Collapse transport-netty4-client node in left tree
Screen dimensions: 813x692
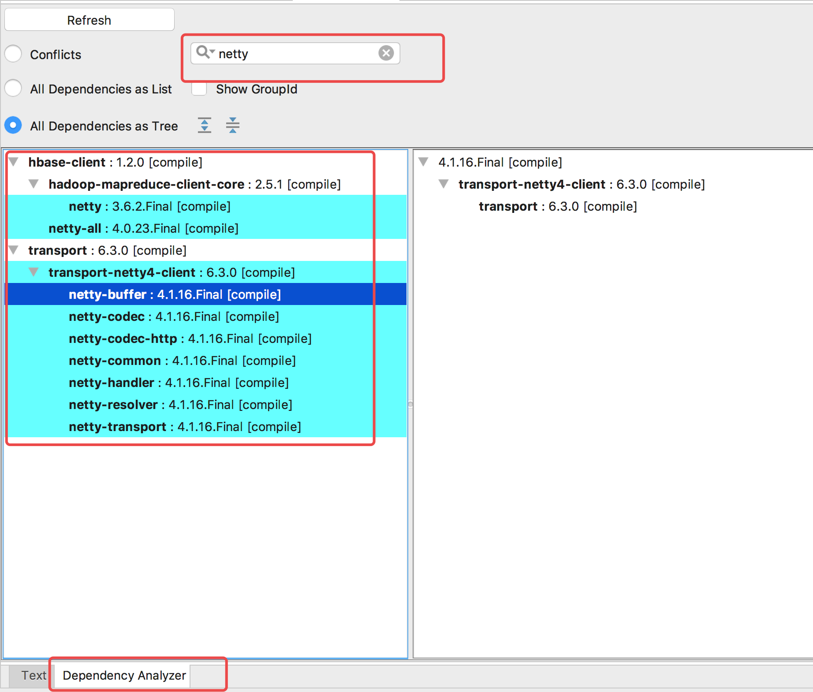34,272
